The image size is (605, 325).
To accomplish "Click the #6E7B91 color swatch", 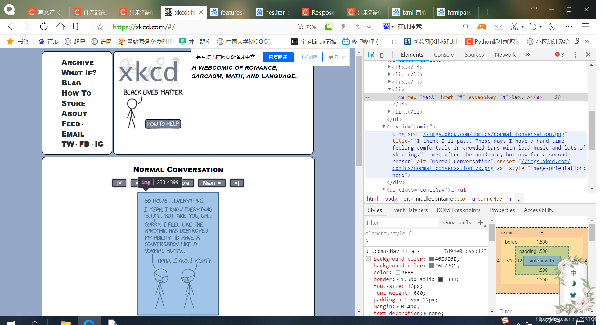I will click(432, 266).
